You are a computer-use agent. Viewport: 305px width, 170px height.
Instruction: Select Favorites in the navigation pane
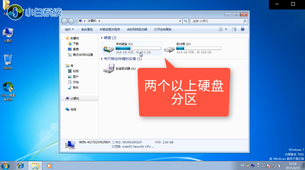(x=72, y=38)
